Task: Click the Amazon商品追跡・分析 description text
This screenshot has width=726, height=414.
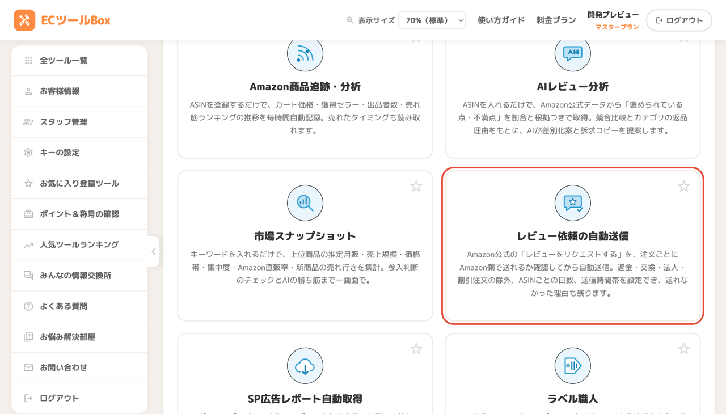Action: point(305,118)
